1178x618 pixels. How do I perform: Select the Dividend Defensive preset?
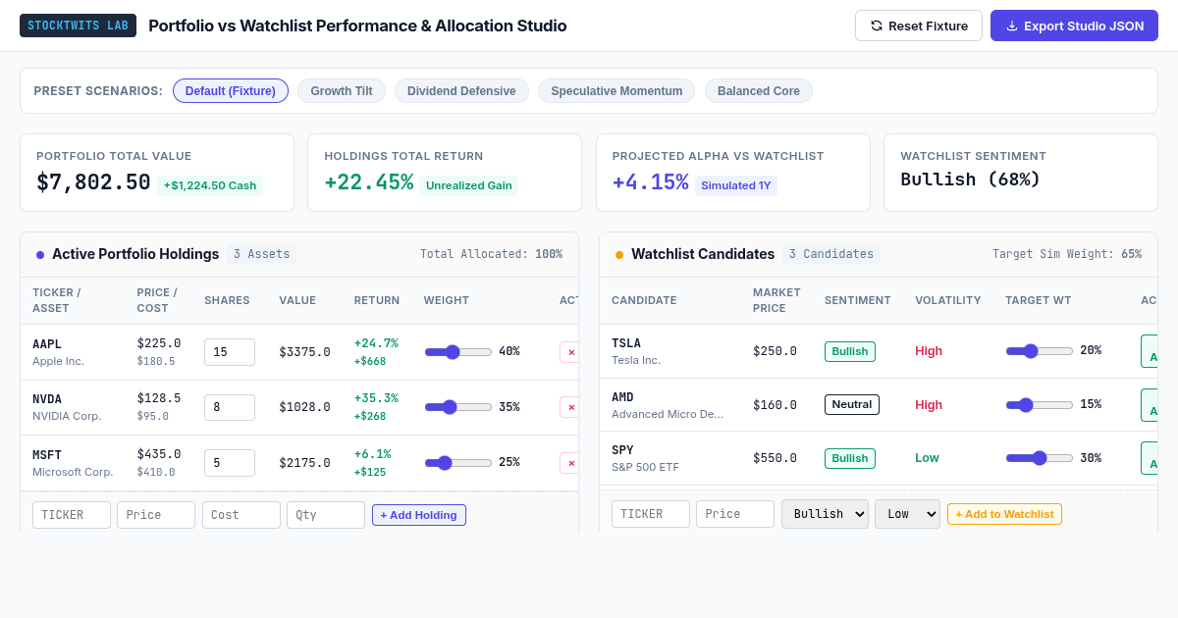(x=461, y=91)
